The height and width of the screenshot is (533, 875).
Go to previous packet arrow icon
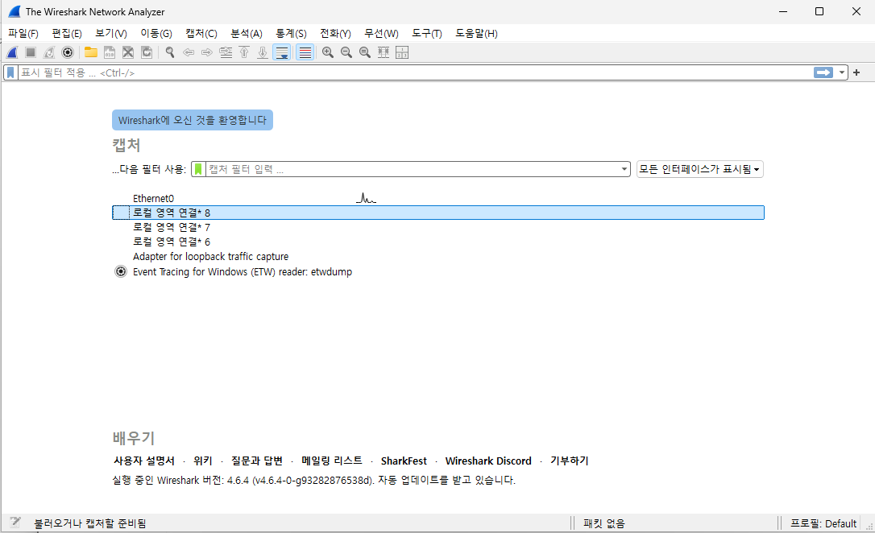coord(189,52)
